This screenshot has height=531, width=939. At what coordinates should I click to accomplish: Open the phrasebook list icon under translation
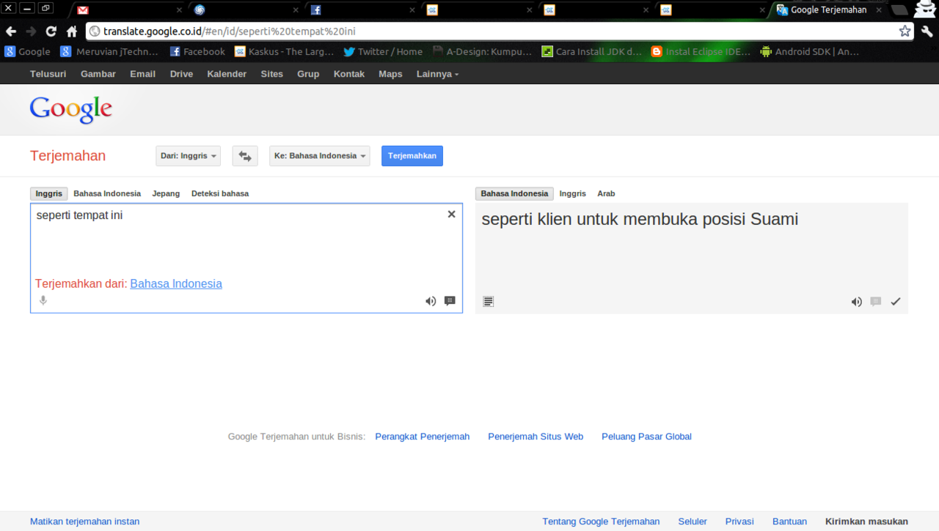(x=489, y=302)
